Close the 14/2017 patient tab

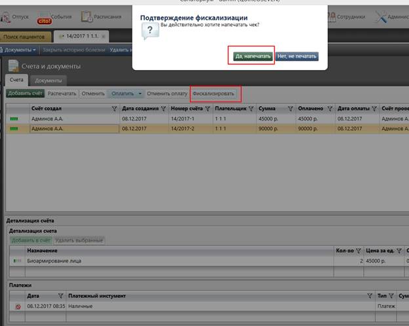coord(102,37)
